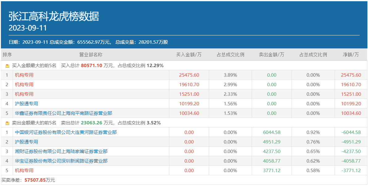Open 中国银河证券大连黄河路证券营业部 link

66,132
